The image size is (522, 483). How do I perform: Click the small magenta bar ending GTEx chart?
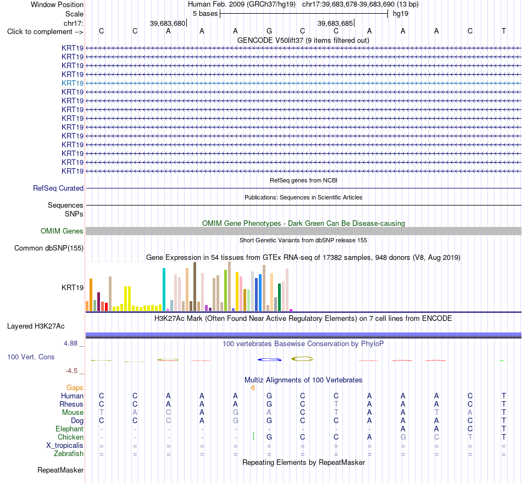point(291,310)
